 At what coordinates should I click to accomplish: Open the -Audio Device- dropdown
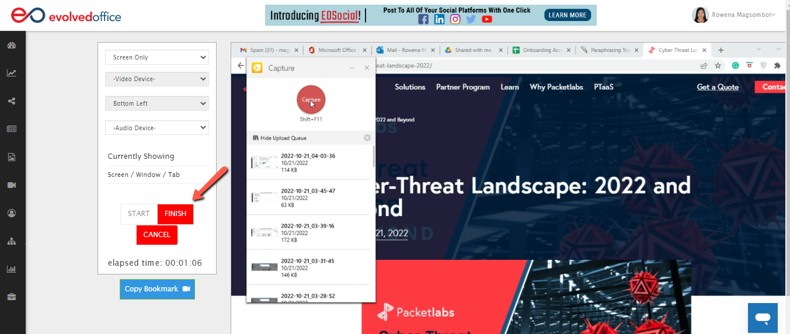click(157, 127)
